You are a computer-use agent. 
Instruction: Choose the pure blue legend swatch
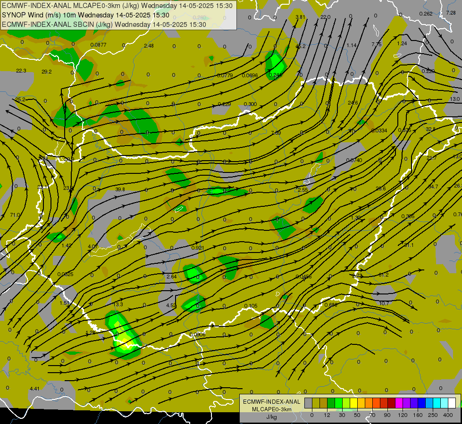pyautogui.click(x=421, y=403)
